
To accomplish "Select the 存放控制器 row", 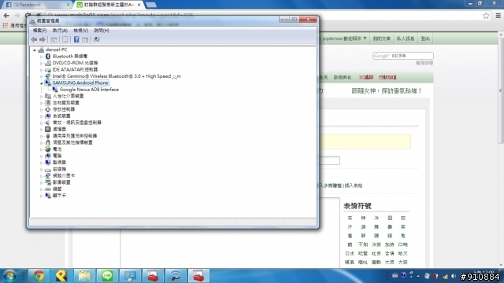I will pos(64,109).
